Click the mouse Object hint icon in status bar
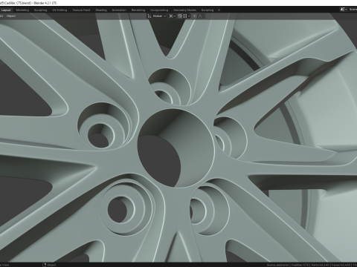 tap(45, 265)
